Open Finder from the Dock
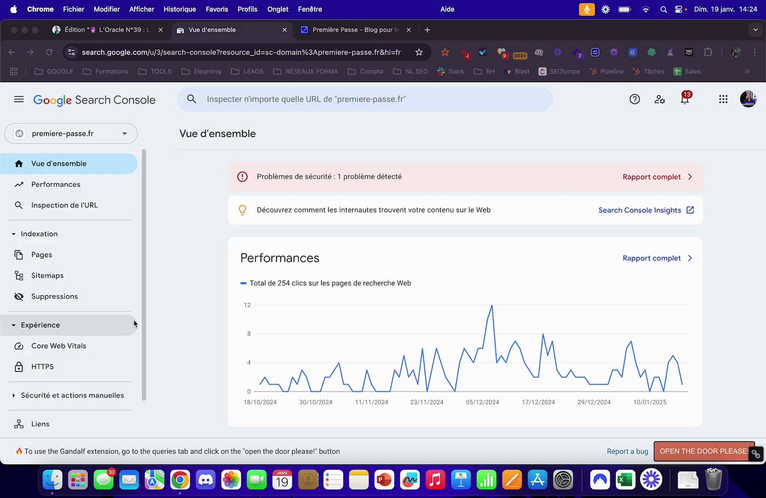766x498 pixels. coord(53,479)
